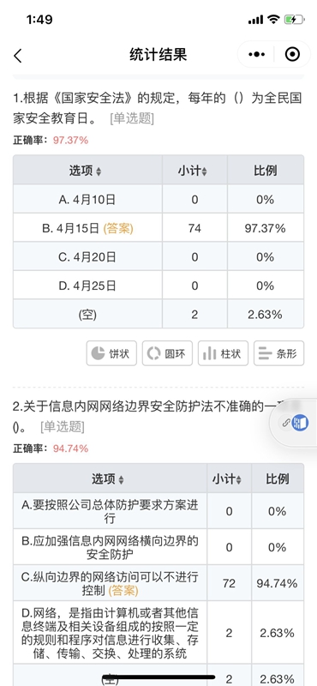Select the B. 4月15日 answer row
The image size is (317, 686).
tap(158, 228)
